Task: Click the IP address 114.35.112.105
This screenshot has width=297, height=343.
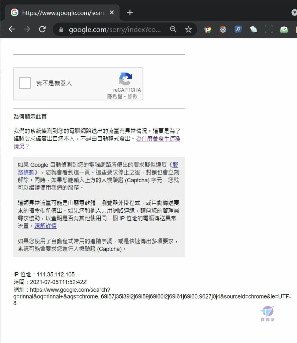Action: (x=56, y=274)
